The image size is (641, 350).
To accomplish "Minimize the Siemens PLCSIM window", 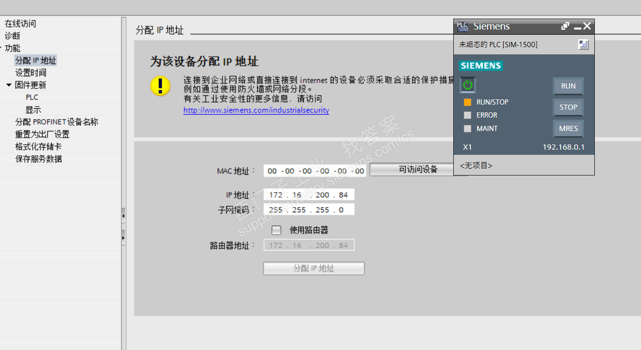I will [577, 27].
